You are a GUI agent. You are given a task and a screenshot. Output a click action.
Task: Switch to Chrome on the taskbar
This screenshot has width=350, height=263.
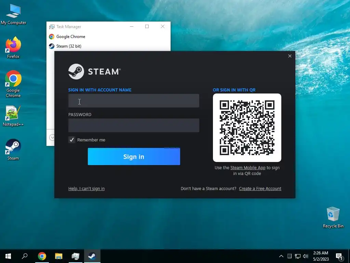(42, 256)
